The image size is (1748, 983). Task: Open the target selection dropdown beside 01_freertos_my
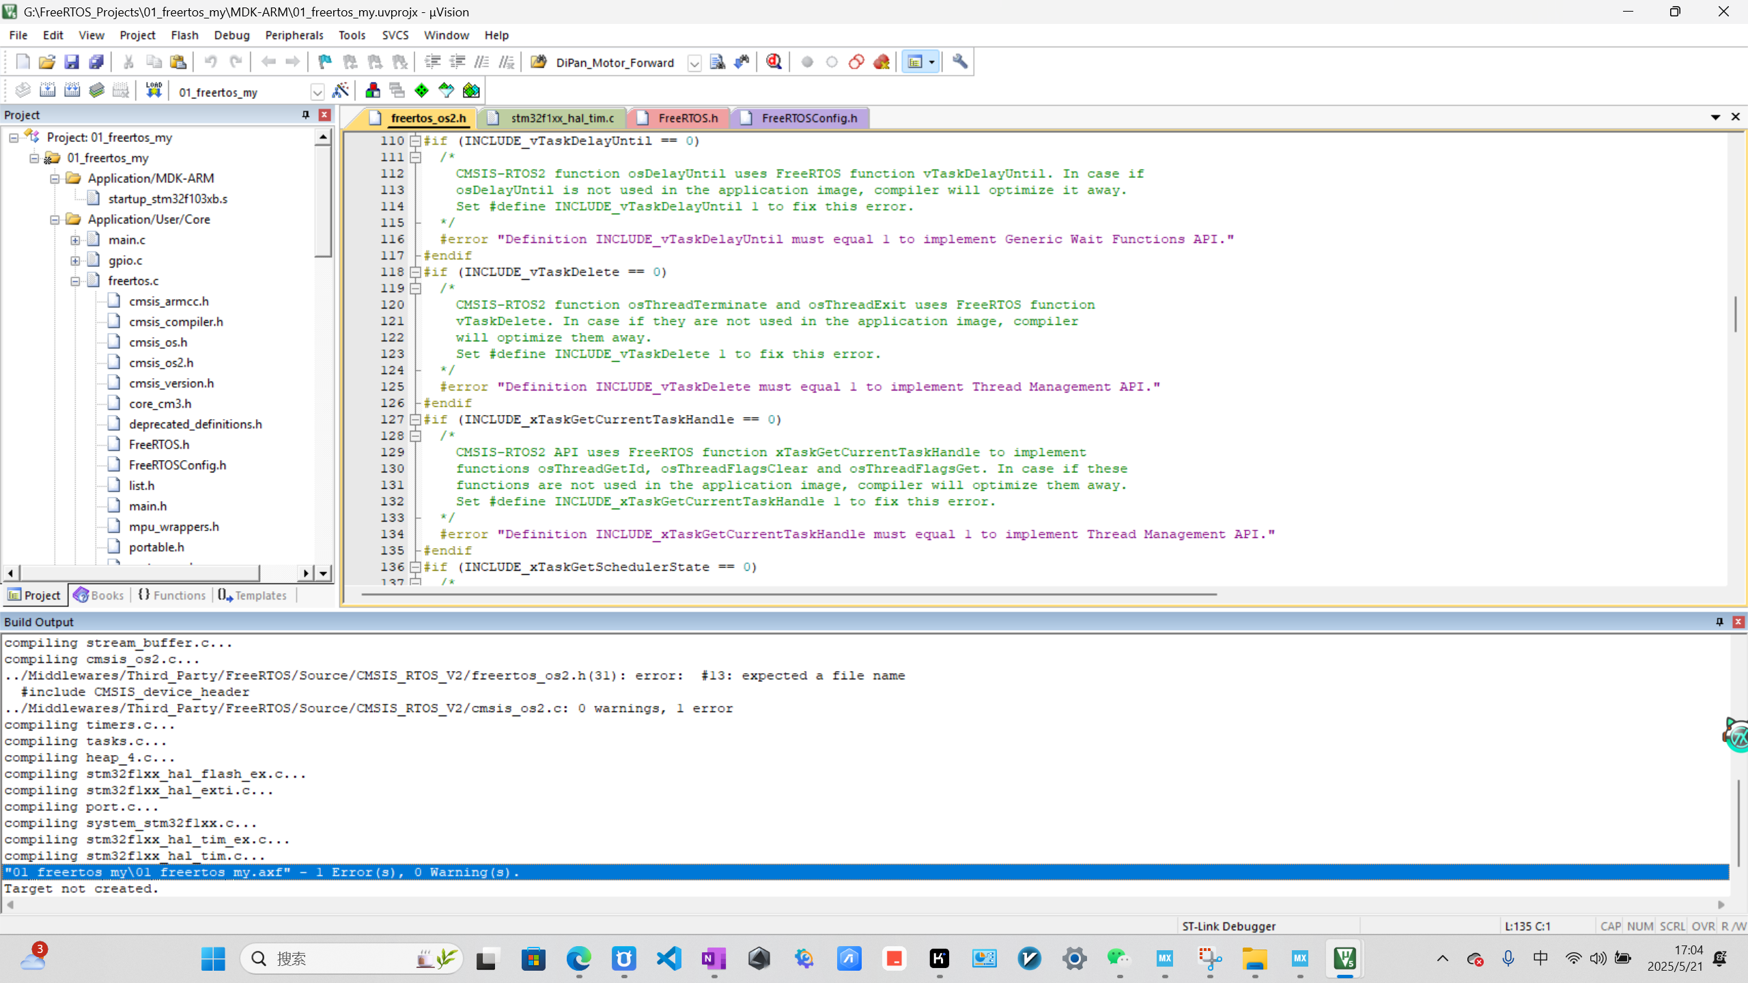tap(317, 91)
